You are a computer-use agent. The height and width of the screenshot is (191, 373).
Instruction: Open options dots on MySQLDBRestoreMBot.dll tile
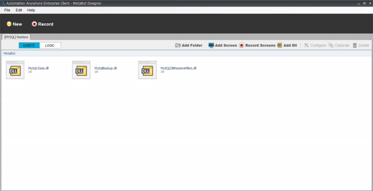coord(153,62)
